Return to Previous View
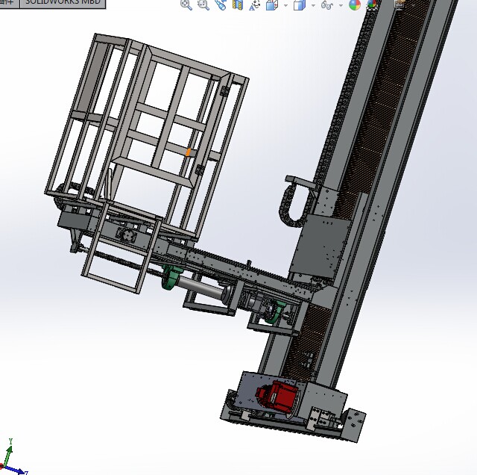This screenshot has height=475, width=477. 221,4
